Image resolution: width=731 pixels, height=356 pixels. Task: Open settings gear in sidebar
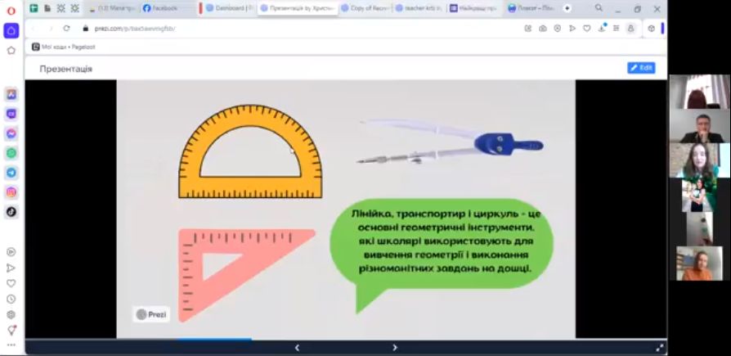tap(11, 314)
